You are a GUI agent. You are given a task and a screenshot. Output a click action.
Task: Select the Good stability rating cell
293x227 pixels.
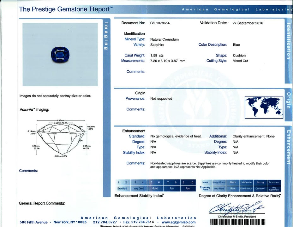pos(155,189)
